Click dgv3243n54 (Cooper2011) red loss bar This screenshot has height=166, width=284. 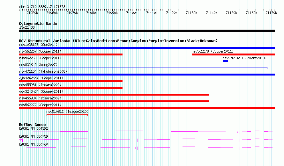click(x=114, y=95)
